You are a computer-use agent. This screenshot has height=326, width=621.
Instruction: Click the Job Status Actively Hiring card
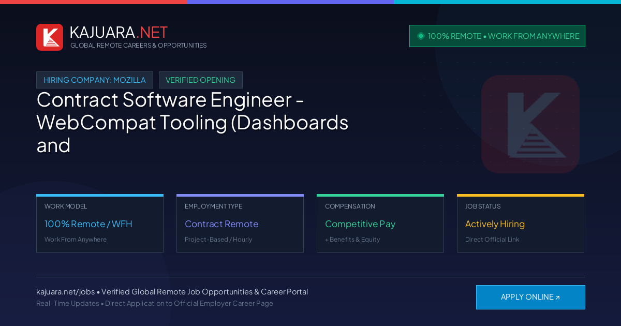[x=521, y=224]
